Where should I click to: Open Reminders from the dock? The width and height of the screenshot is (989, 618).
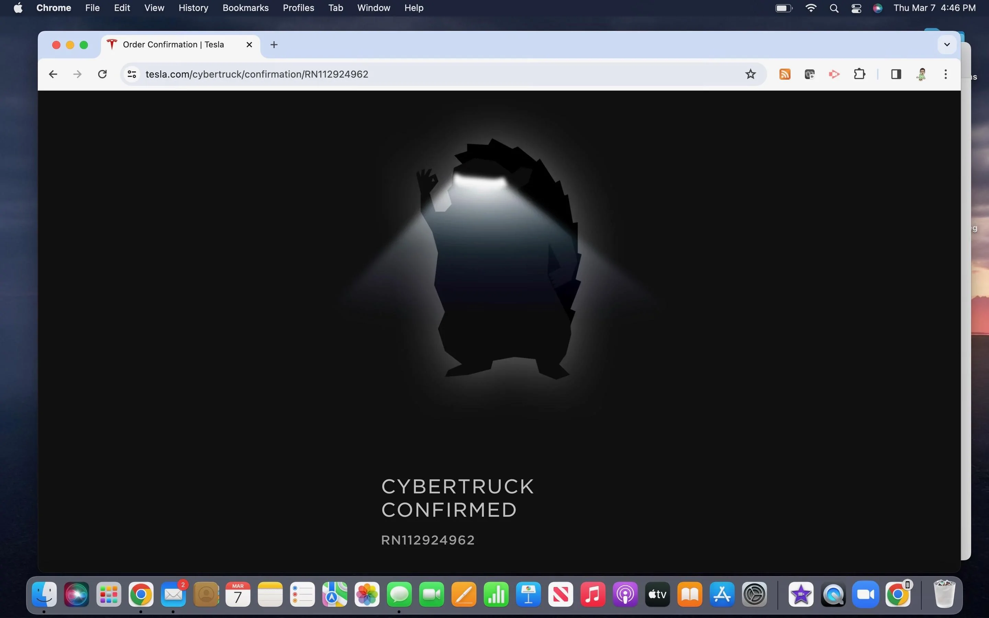[303, 594]
